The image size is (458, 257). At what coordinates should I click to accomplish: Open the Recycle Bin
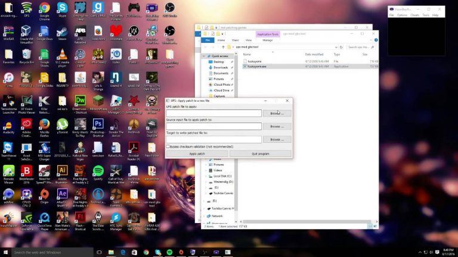[x=26, y=54]
